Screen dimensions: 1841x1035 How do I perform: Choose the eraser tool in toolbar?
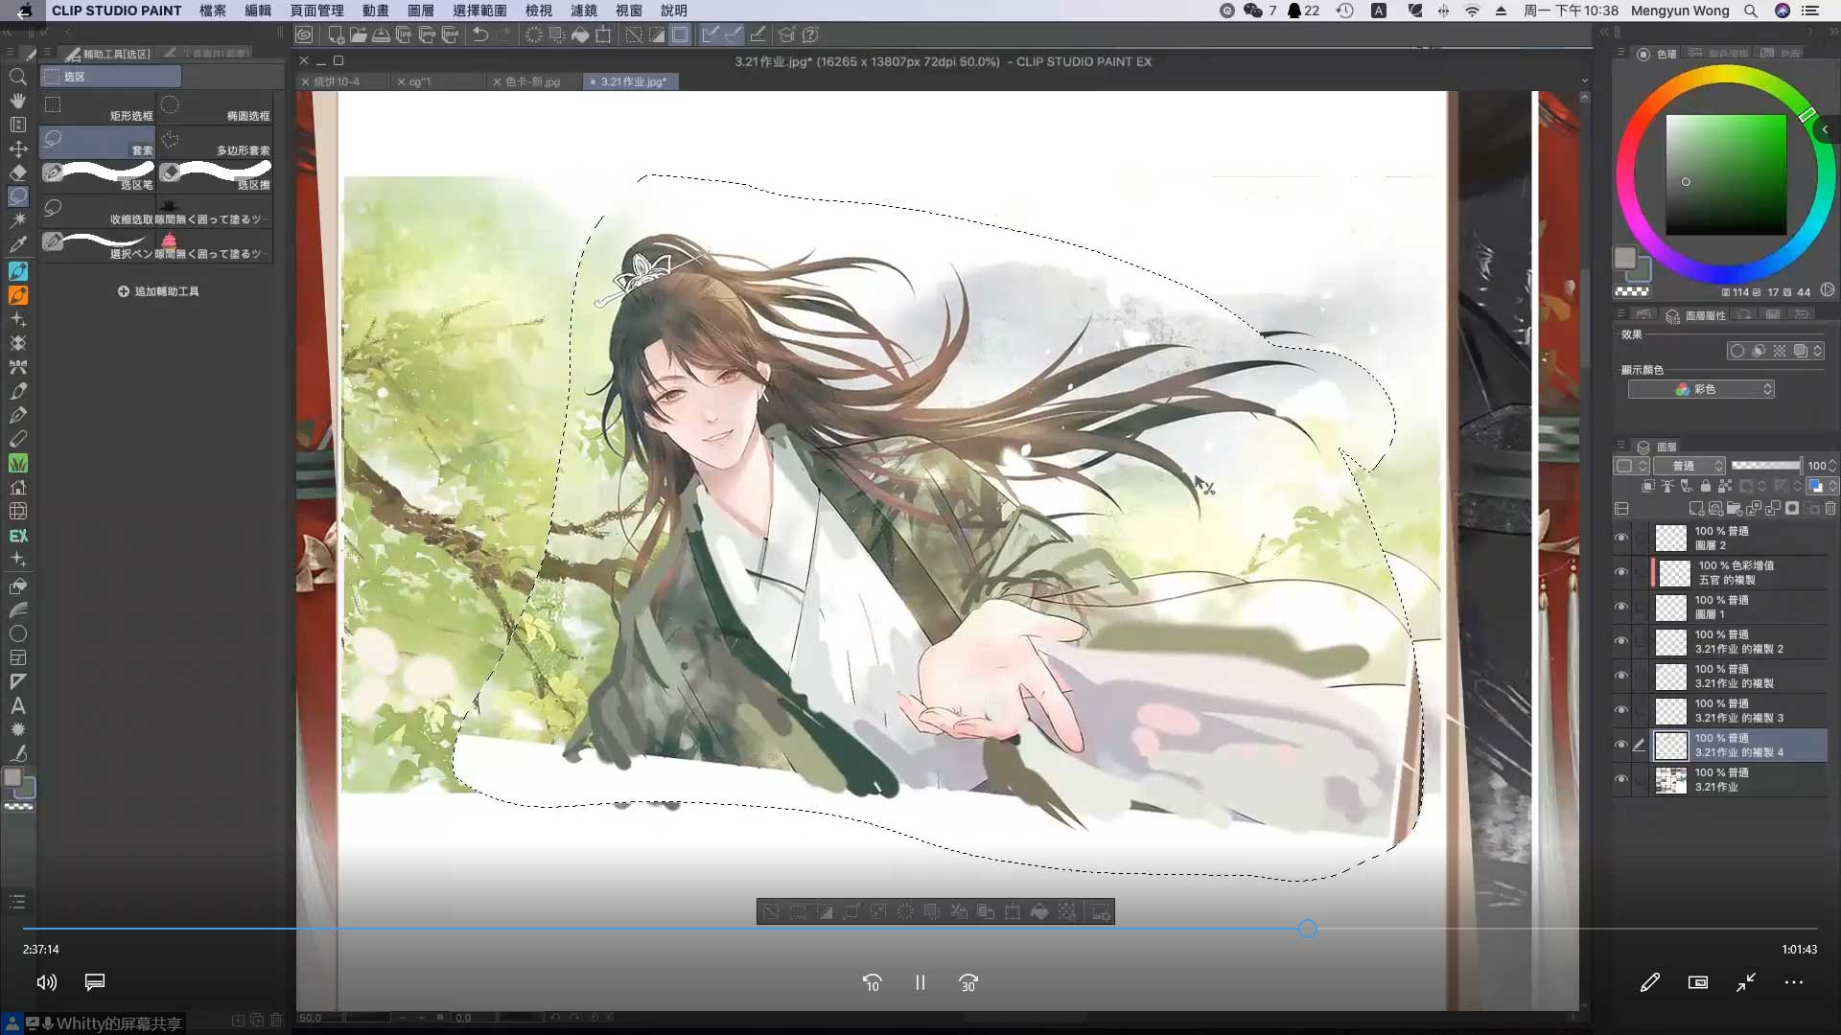pyautogui.click(x=17, y=172)
